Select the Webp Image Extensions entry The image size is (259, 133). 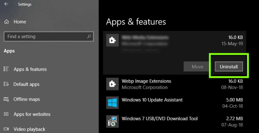click(175, 84)
